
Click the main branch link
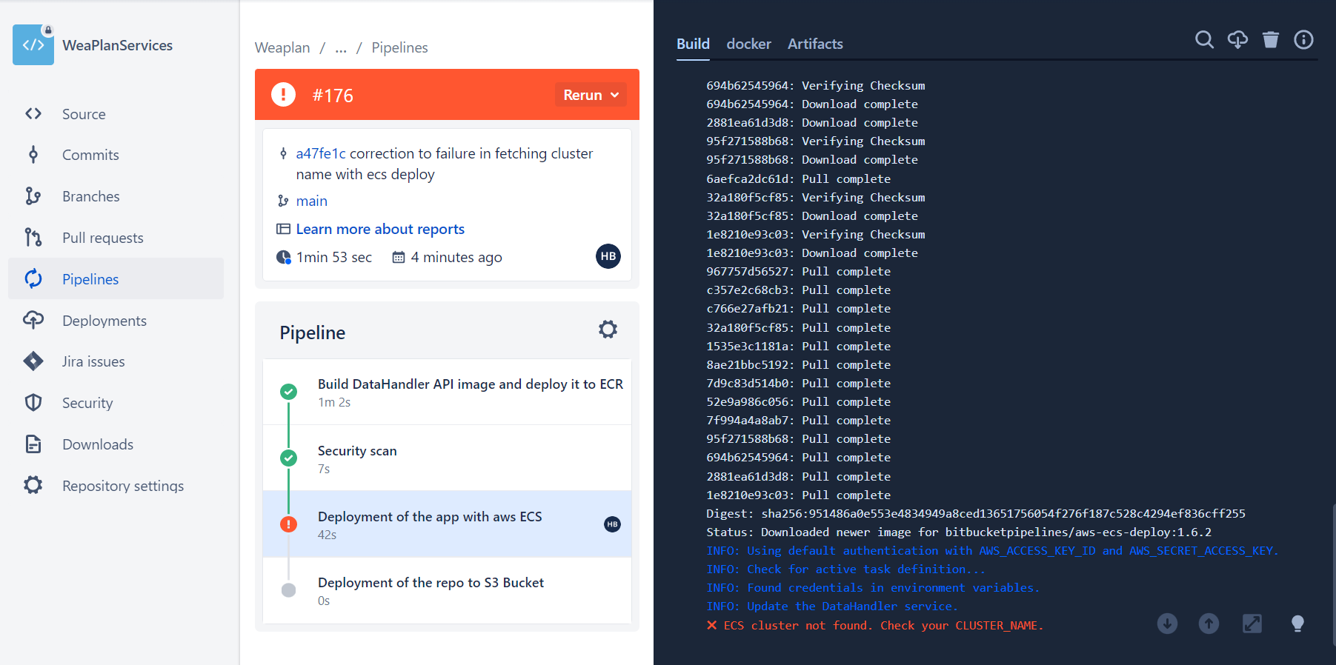click(311, 201)
